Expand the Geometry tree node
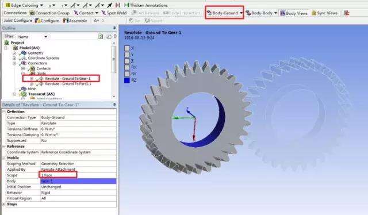The height and width of the screenshot is (215, 368). pyautogui.click(x=14, y=53)
